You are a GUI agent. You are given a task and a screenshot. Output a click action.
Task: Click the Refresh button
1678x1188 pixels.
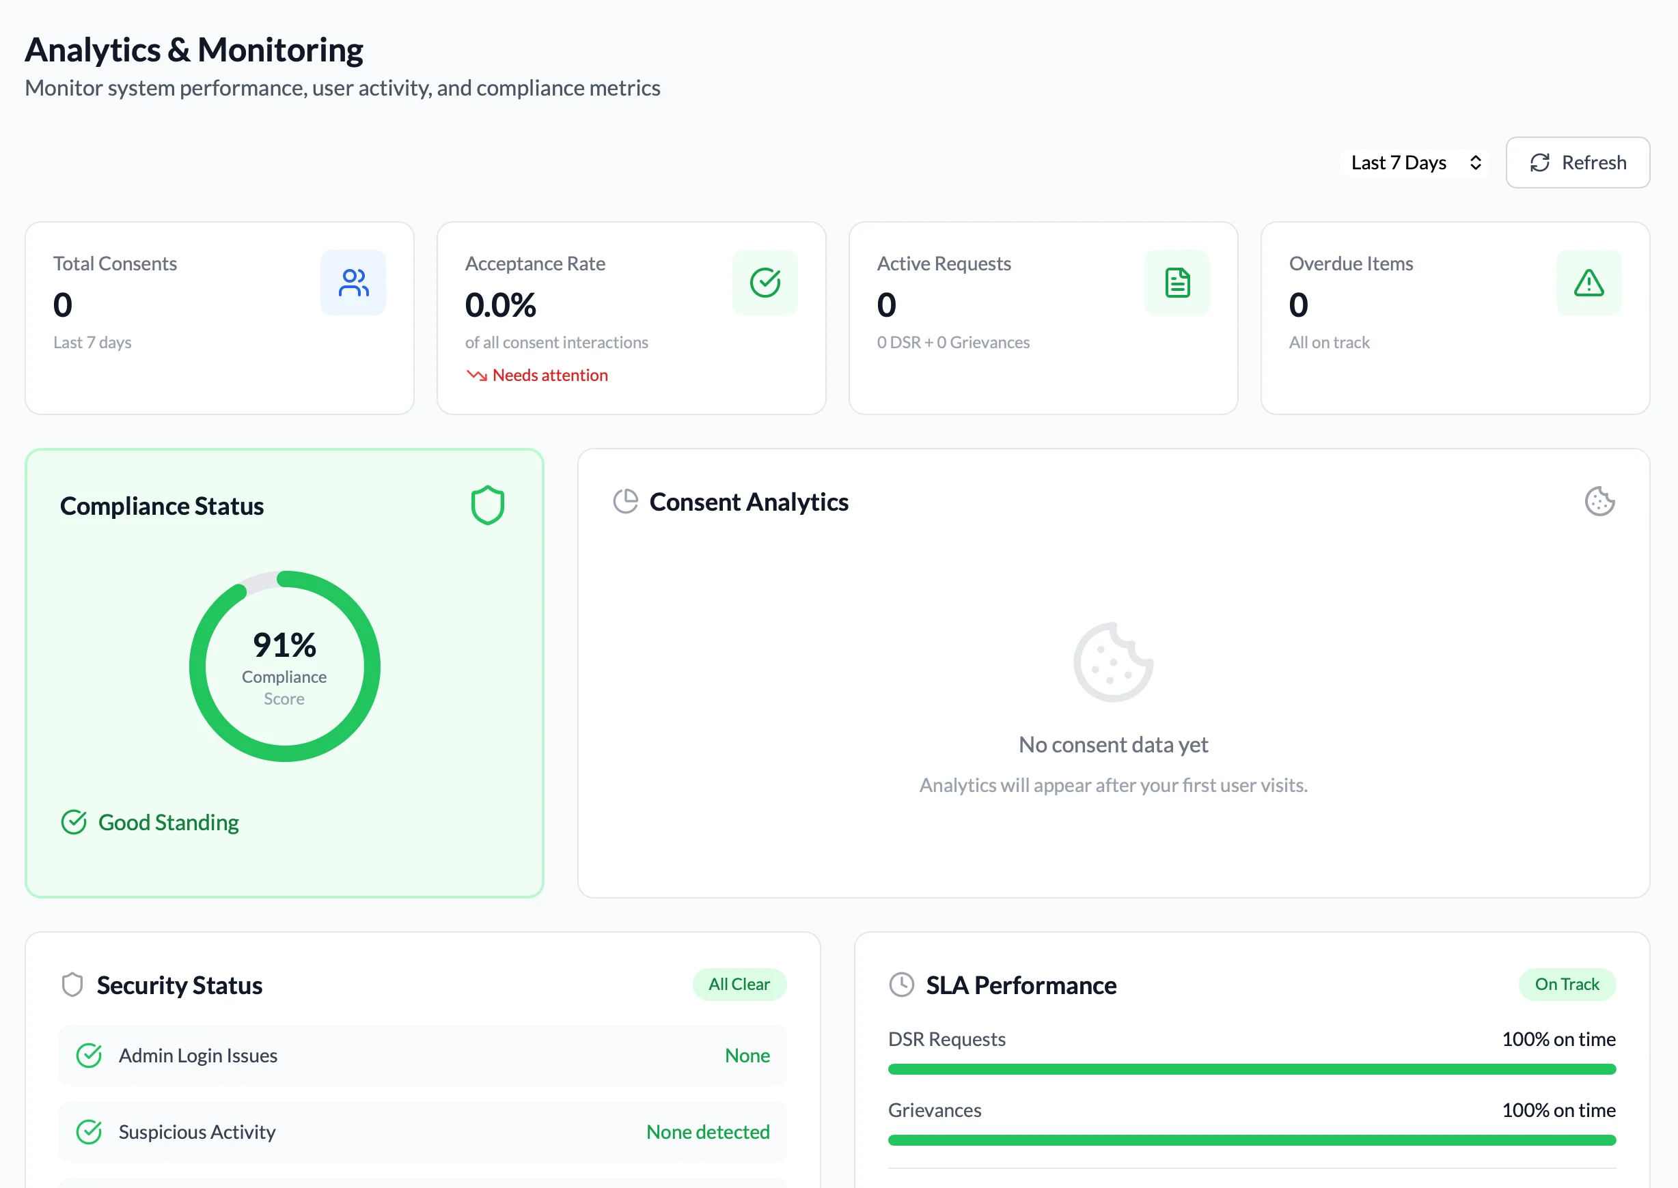point(1577,162)
